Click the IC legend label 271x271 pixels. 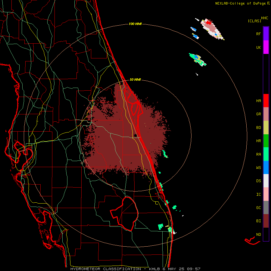pyautogui.click(x=258, y=195)
